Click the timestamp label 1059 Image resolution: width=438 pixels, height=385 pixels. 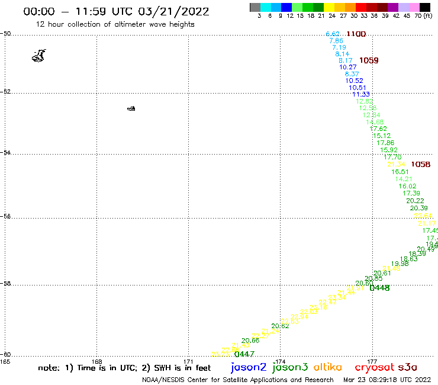[369, 60]
